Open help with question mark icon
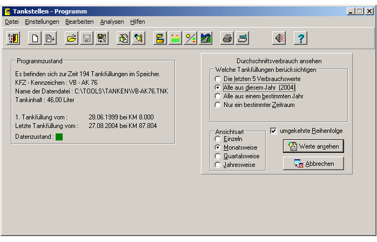The height and width of the screenshot is (242, 377). click(x=301, y=38)
